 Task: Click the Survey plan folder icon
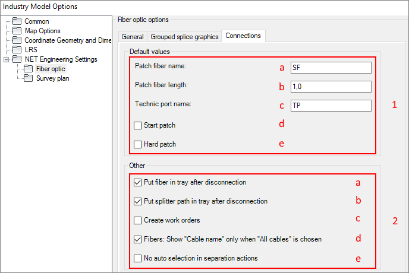coord(28,78)
